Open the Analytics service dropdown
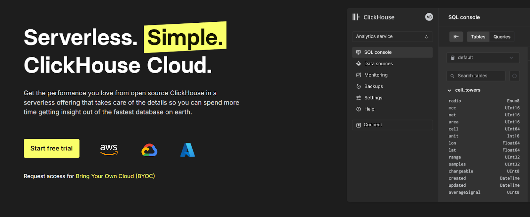Image resolution: width=530 pixels, height=217 pixels. pos(392,37)
